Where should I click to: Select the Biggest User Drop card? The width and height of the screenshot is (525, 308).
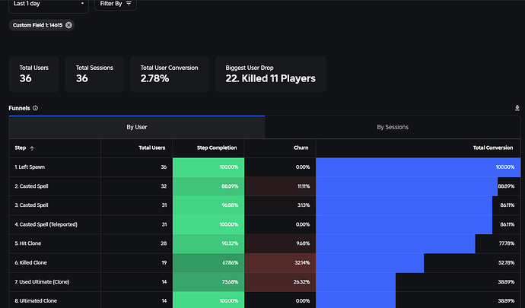pyautogui.click(x=271, y=75)
